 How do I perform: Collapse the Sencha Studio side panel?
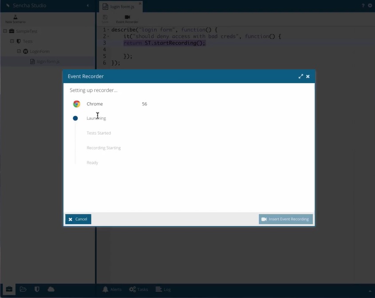pyautogui.click(x=88, y=5)
